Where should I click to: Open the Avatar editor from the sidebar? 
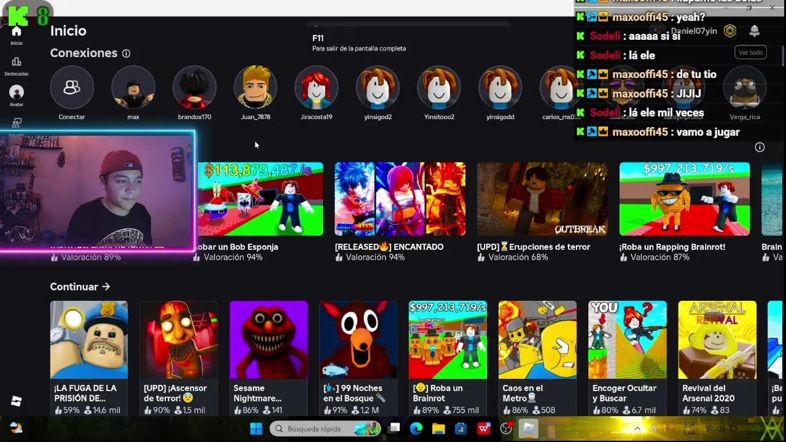pyautogui.click(x=17, y=96)
